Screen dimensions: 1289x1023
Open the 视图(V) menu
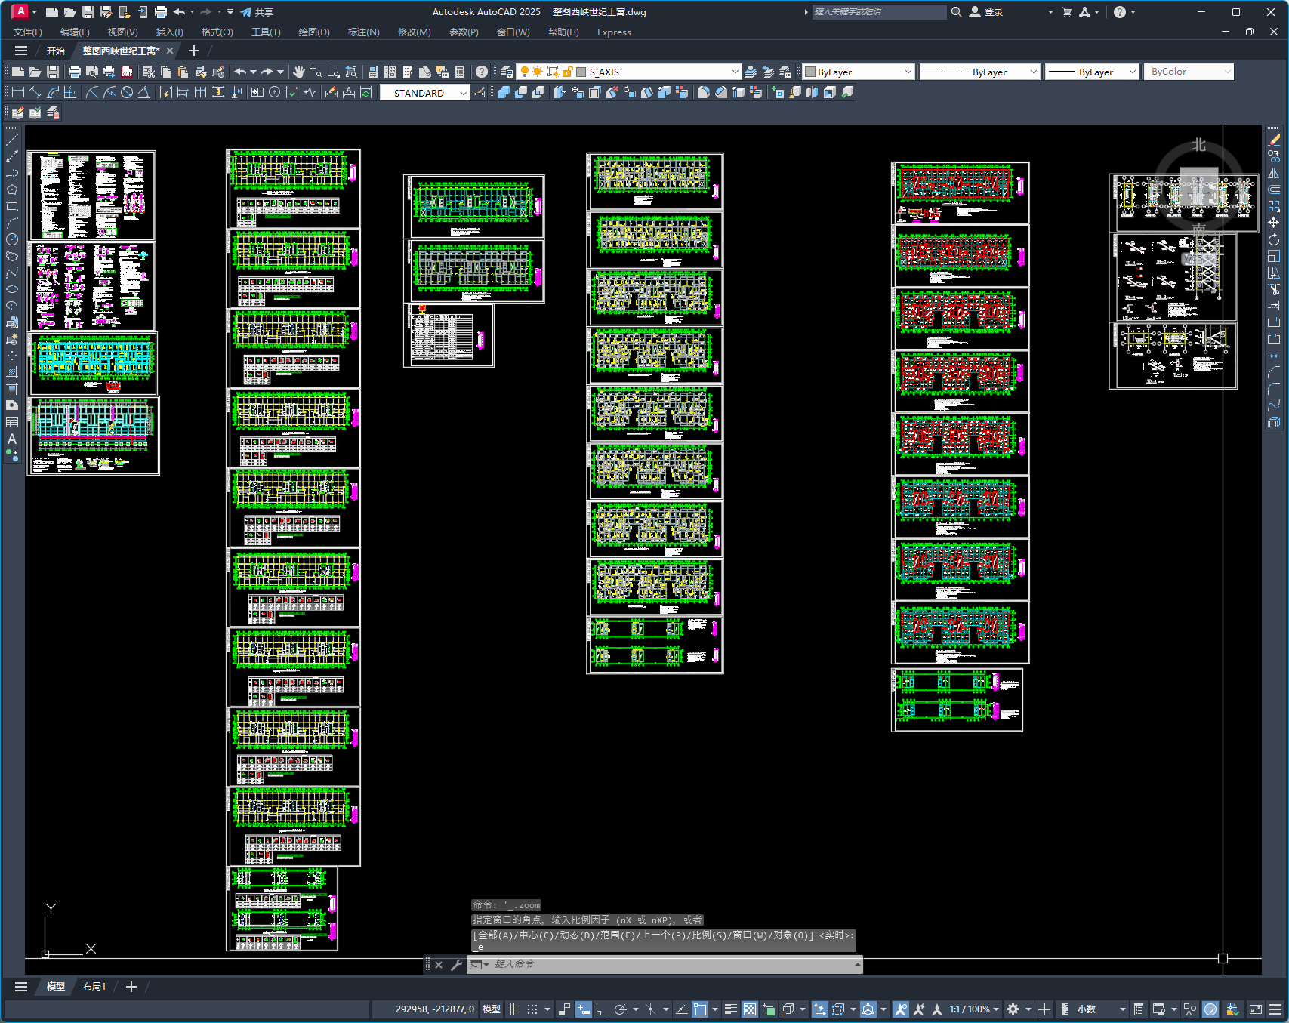122,32
